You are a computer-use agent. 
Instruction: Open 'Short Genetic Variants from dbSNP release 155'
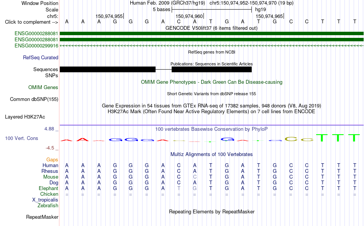point(212,94)
